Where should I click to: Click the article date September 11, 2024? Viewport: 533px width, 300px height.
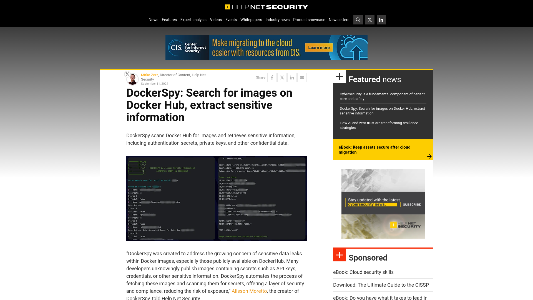pyautogui.click(x=155, y=84)
